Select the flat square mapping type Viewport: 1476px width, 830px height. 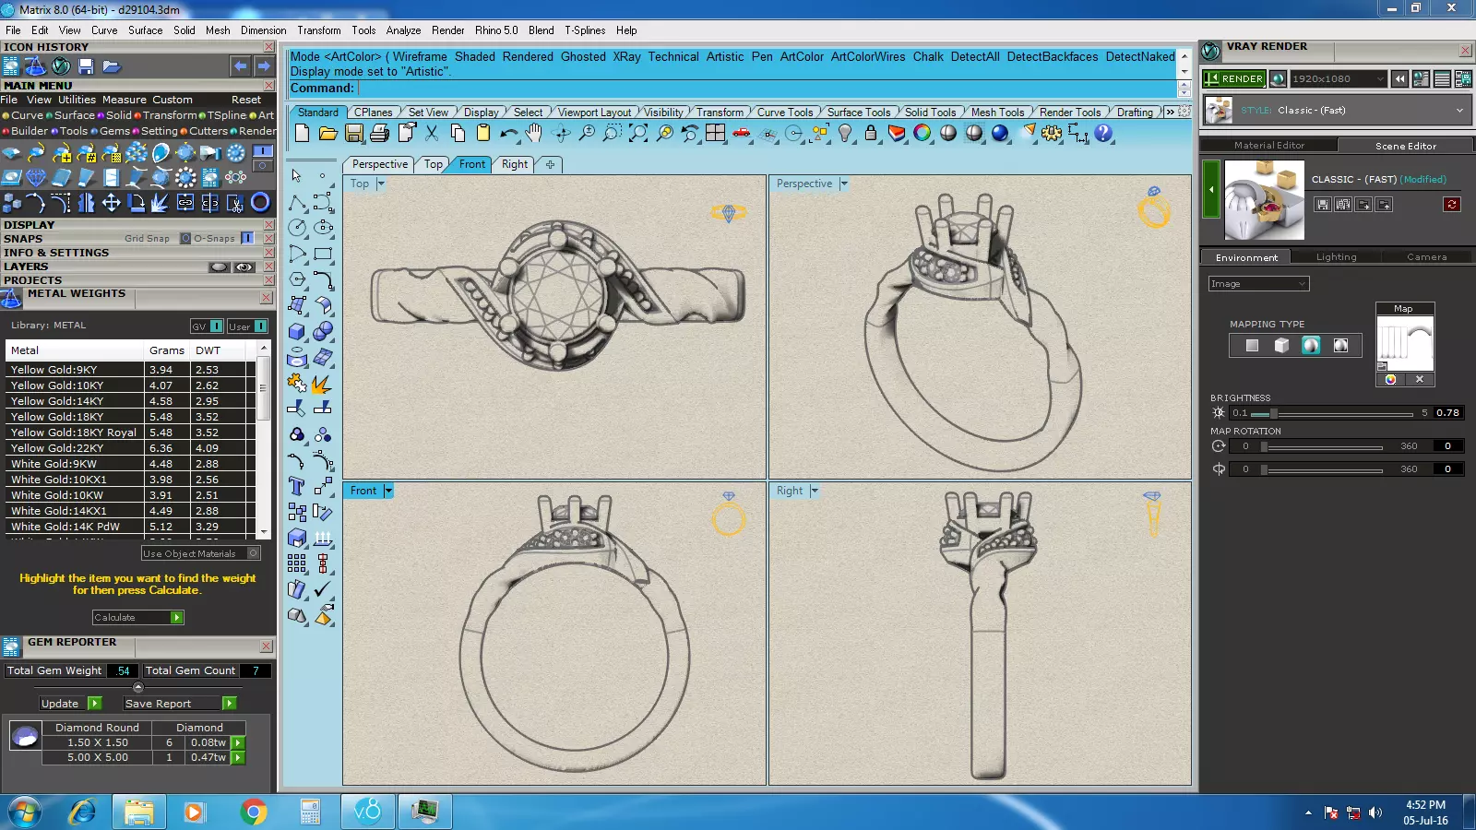[x=1252, y=346]
